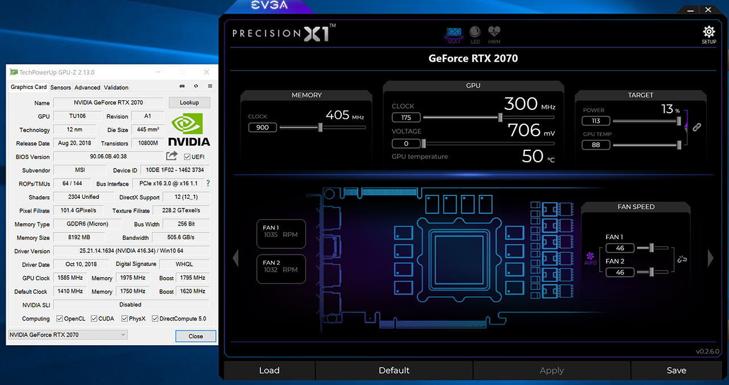This screenshot has width=729, height=385.
Task: Toggle the CUDA checkbox
Action: (x=93, y=318)
